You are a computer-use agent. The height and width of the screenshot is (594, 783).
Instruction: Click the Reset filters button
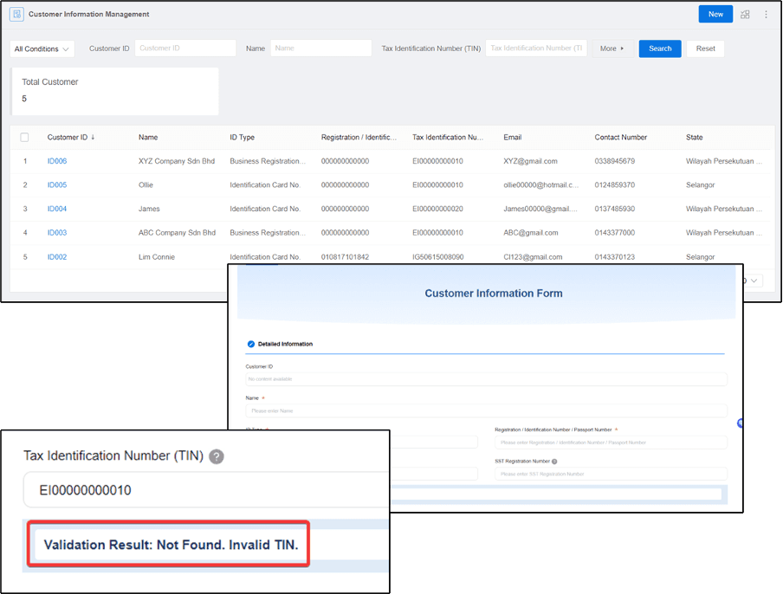705,48
